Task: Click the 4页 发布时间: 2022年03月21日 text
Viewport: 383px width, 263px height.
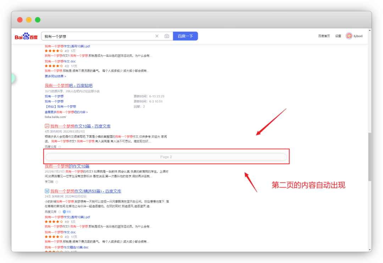Action: pyautogui.click(x=65, y=131)
